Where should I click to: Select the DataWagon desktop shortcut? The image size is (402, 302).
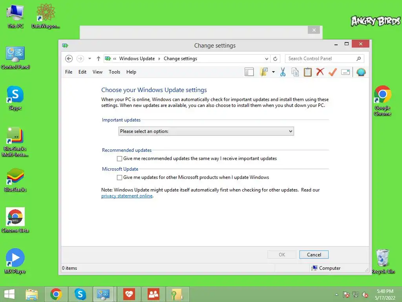click(46, 17)
